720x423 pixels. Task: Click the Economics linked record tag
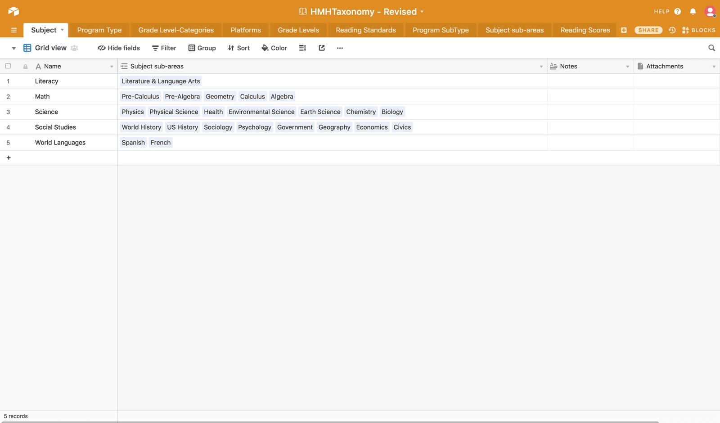pyautogui.click(x=372, y=127)
